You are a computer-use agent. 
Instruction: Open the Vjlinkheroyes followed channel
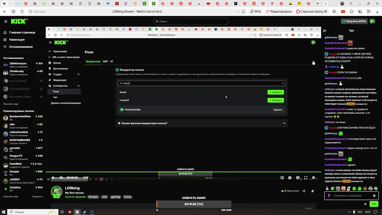point(23,64)
